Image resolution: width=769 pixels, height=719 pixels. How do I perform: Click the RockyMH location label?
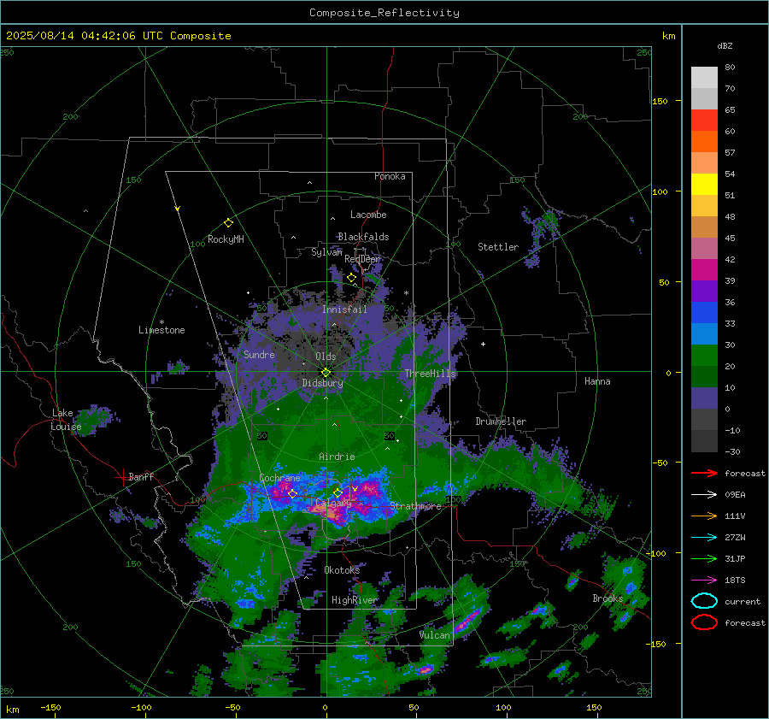(226, 239)
